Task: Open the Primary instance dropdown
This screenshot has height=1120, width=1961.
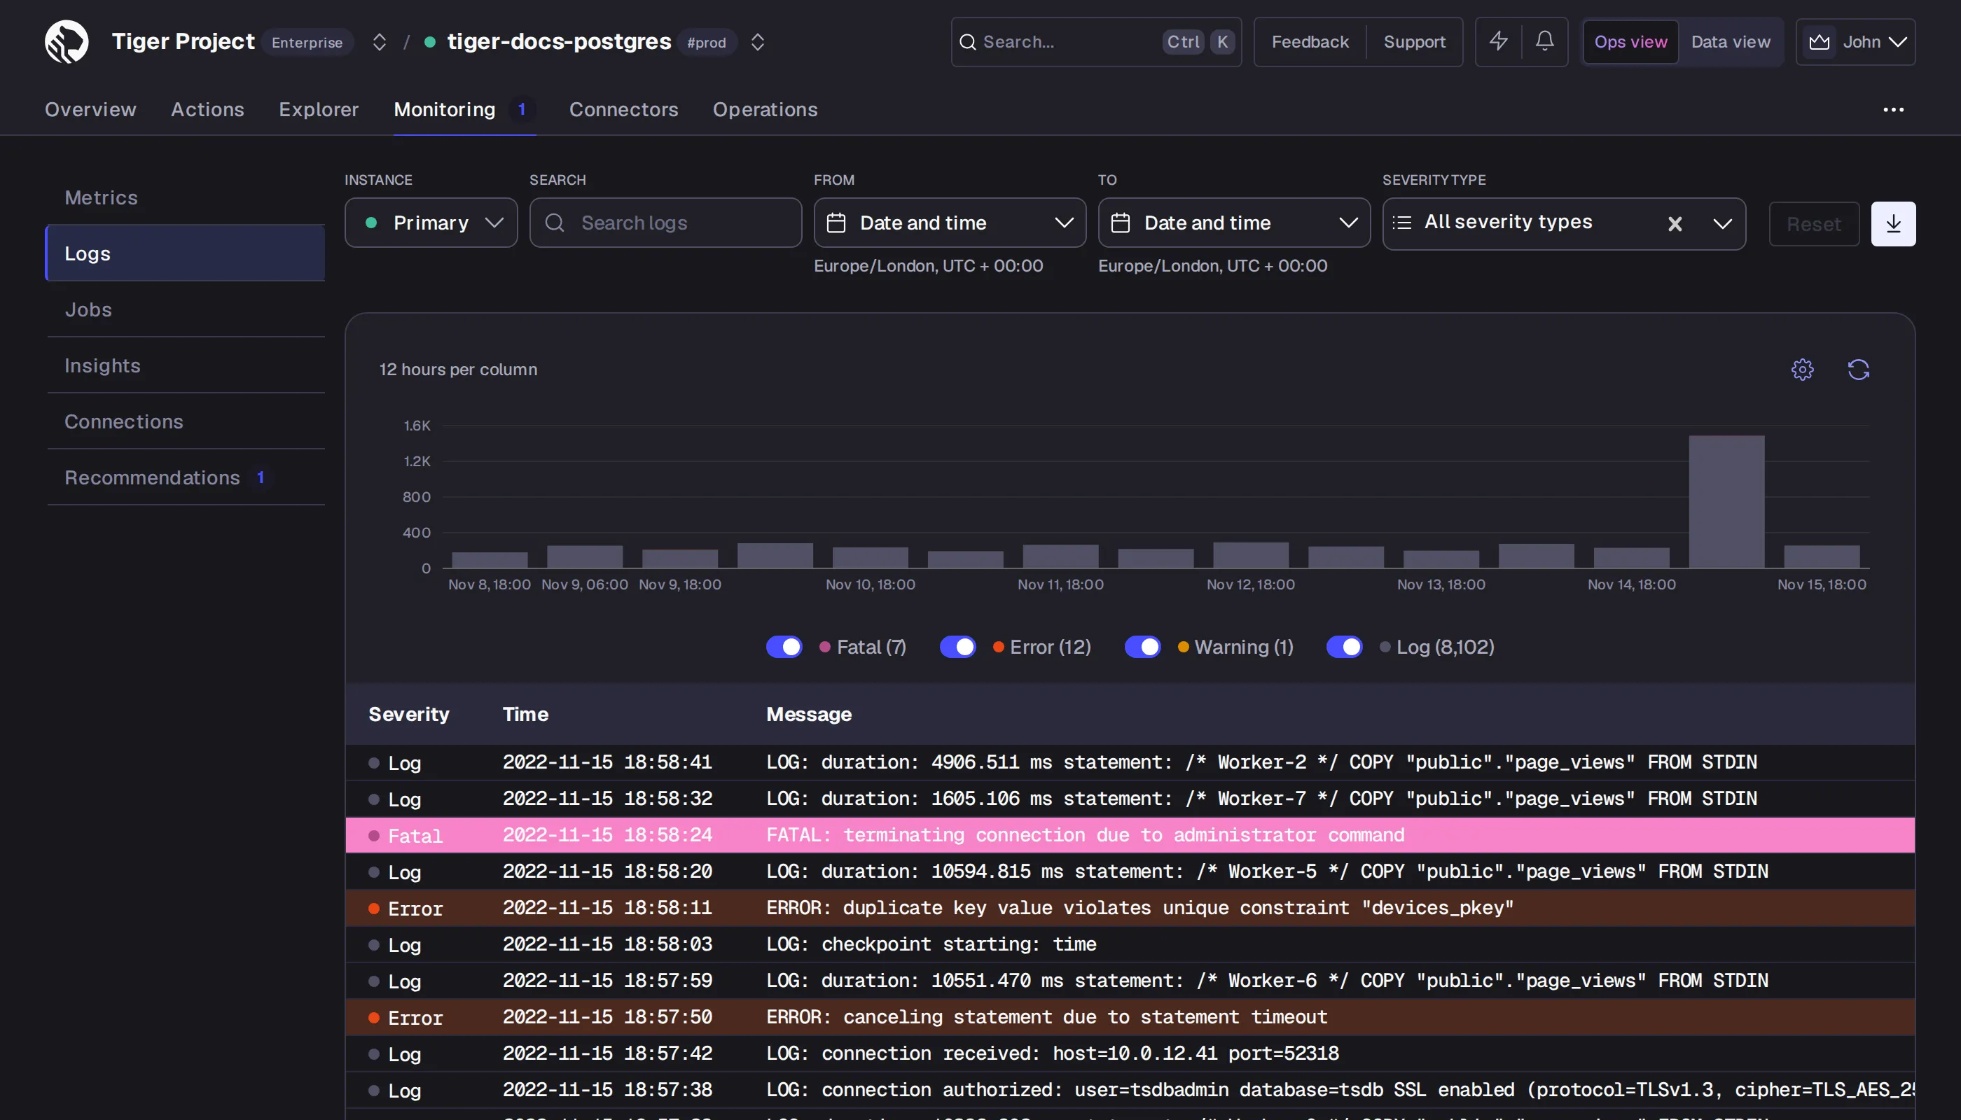Action: 431,223
